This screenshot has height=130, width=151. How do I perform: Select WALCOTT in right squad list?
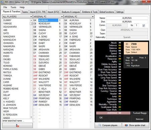(74, 82)
